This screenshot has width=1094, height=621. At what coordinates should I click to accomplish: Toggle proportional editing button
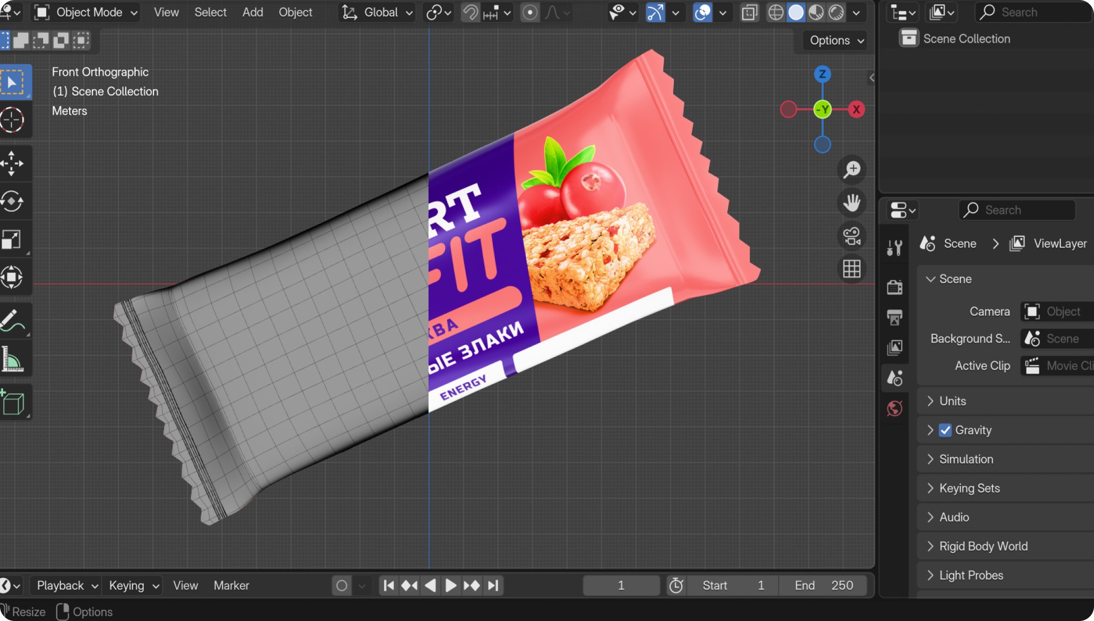[x=530, y=12]
